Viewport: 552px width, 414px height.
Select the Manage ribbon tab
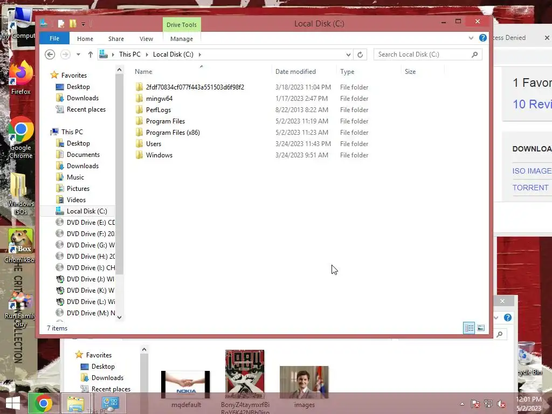click(x=181, y=39)
